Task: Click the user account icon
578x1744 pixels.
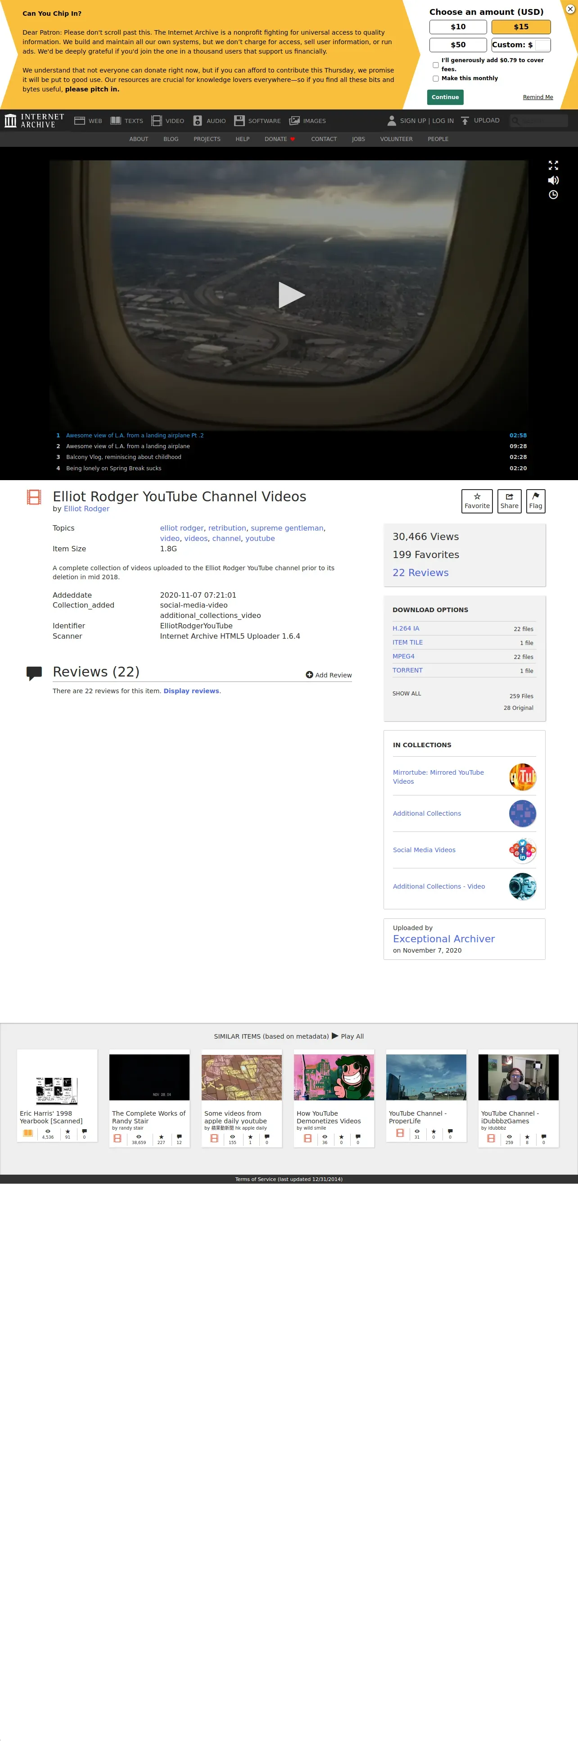Action: [x=391, y=121]
